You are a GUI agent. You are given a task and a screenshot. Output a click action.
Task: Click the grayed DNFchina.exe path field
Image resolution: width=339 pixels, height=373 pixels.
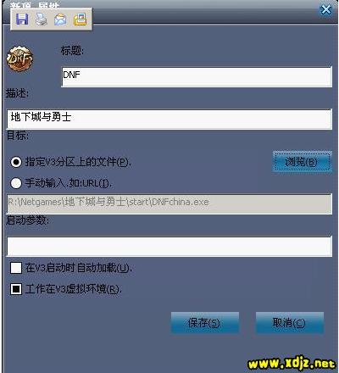(169, 204)
